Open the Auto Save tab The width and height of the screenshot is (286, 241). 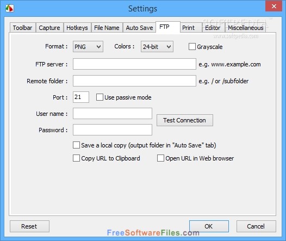coord(140,28)
